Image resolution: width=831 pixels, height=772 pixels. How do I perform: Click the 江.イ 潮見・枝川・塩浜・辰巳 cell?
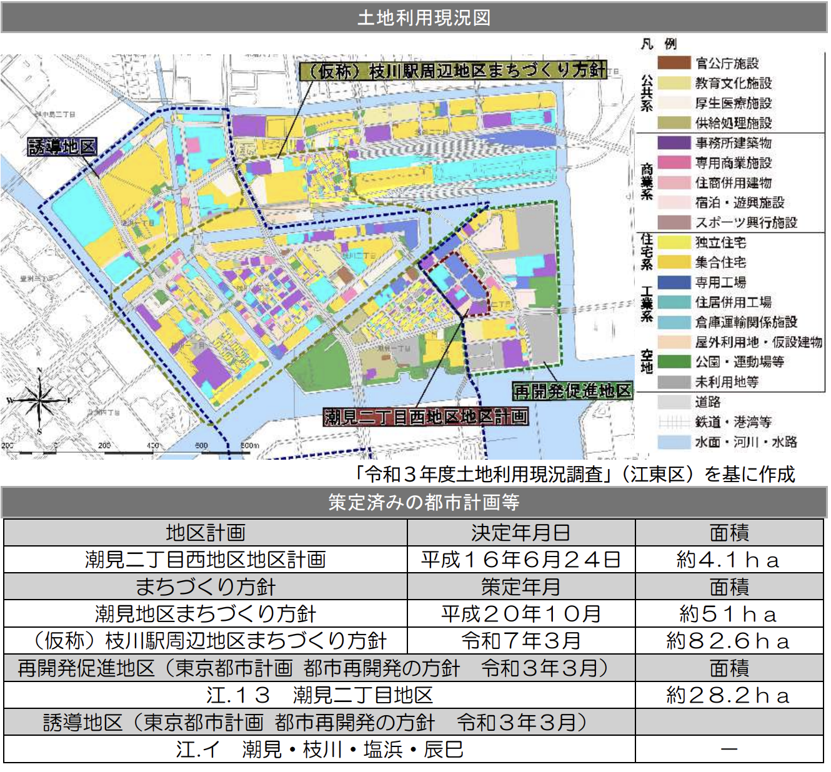click(319, 749)
